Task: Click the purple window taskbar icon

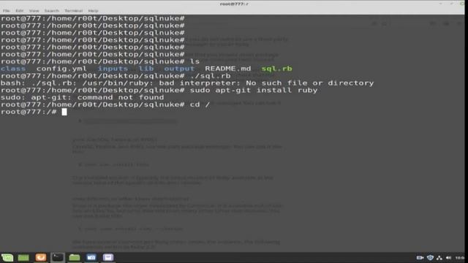Action: [x=108, y=257]
